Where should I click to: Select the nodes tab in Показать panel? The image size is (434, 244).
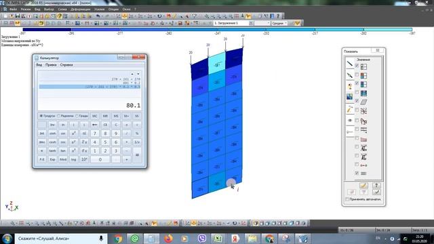(350, 75)
